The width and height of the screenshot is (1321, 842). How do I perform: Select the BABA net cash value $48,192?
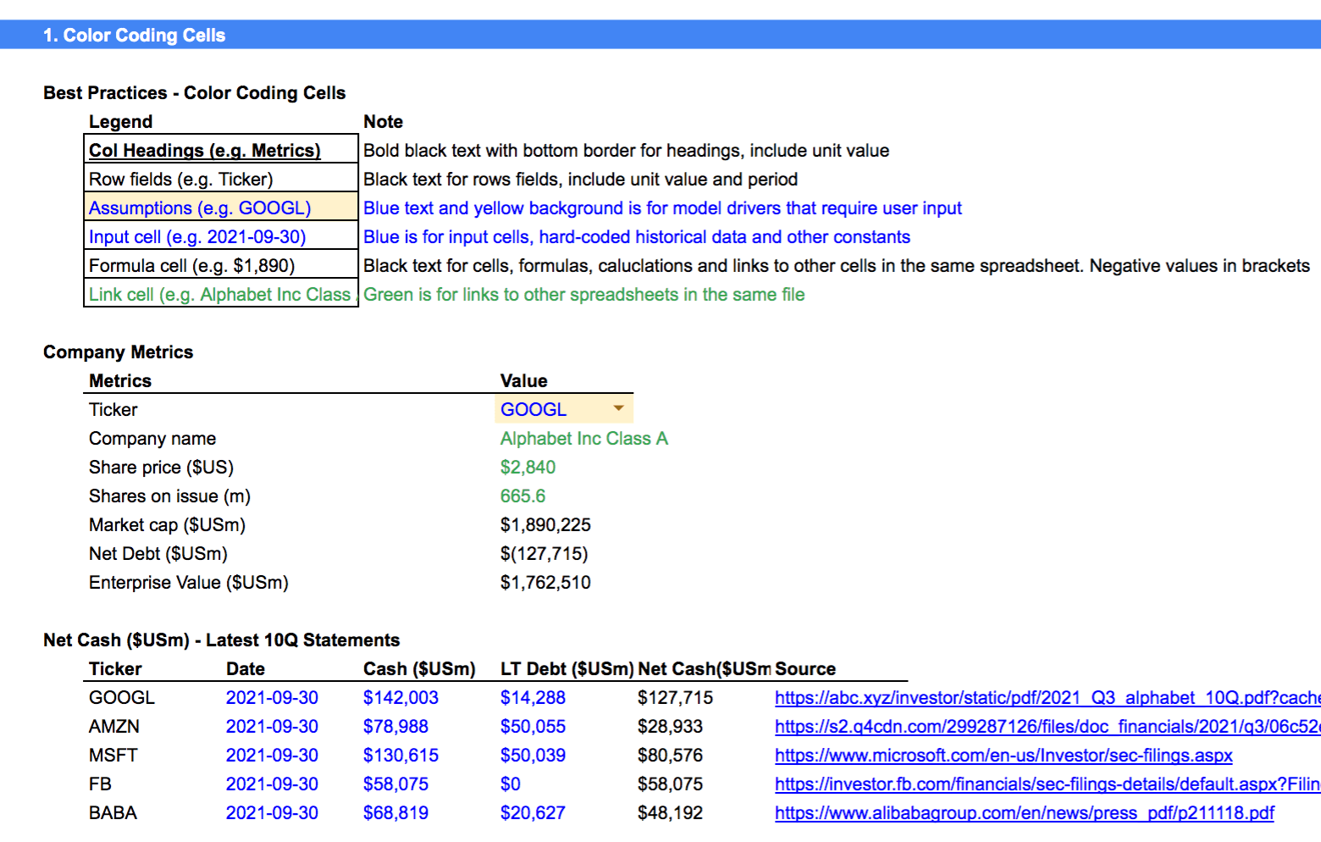point(670,813)
